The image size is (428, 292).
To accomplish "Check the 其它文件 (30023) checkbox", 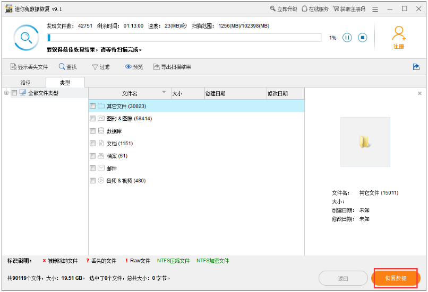I will click(x=93, y=106).
